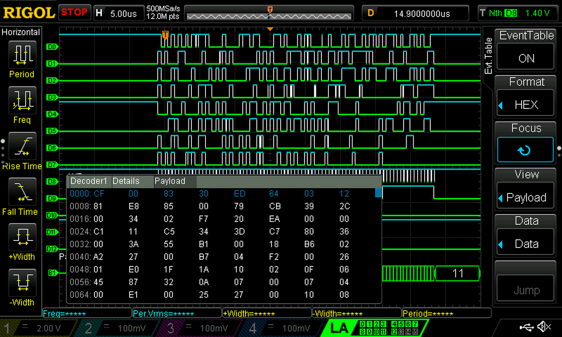Click the D1 digital channel label
The width and height of the screenshot is (562, 337).
[52, 64]
